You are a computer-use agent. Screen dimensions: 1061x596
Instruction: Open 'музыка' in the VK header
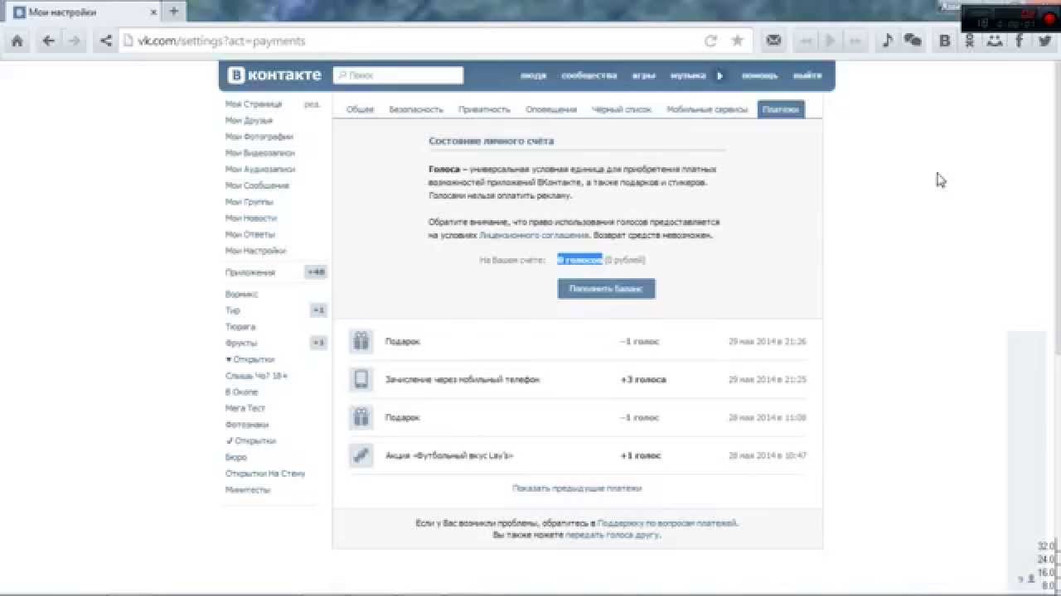point(688,75)
